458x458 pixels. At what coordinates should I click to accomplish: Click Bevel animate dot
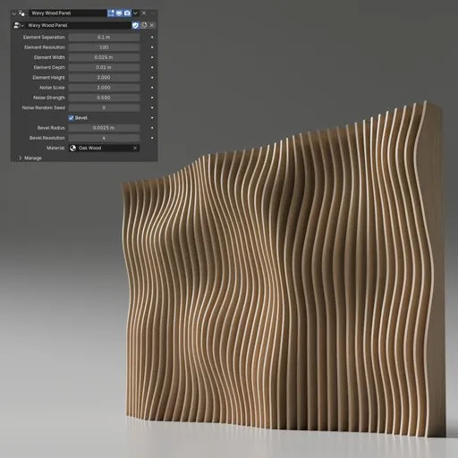click(x=152, y=118)
